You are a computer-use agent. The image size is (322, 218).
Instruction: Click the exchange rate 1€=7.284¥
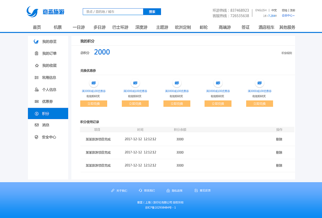[x=270, y=16]
